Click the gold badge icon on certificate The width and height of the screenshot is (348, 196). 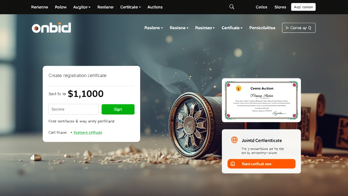238,88
